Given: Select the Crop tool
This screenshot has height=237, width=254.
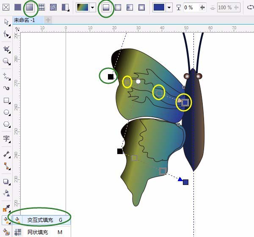Looking at the screenshot, I should coord(6,49).
